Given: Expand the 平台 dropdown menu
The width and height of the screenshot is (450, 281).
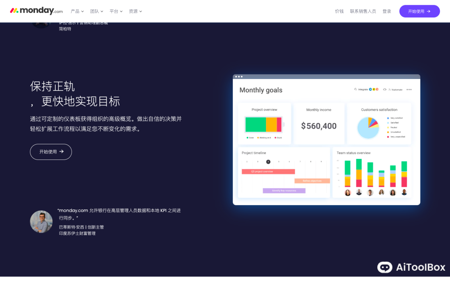Looking at the screenshot, I should (x=116, y=11).
